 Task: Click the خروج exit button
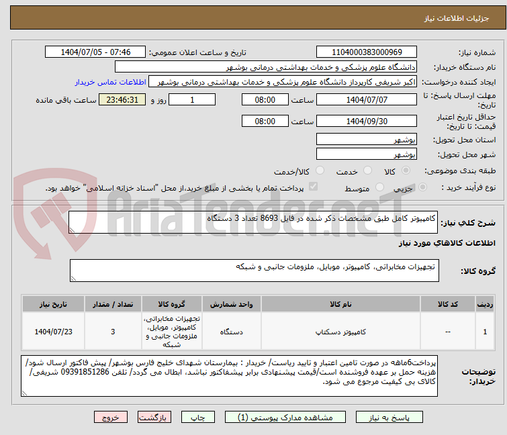(111, 417)
